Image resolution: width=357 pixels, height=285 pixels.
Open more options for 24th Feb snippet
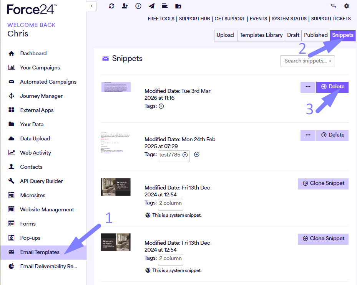[308, 135]
